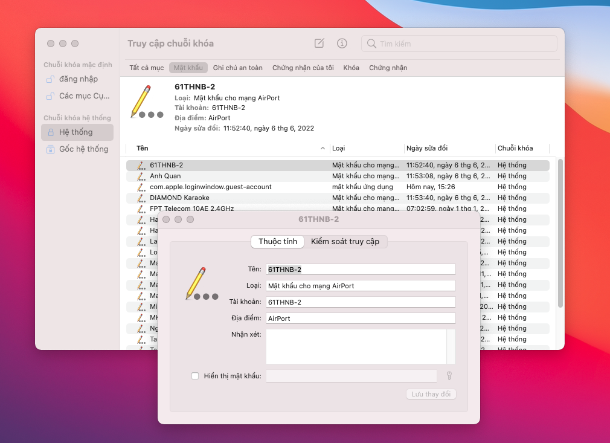Switch to the Khóa tab
The image size is (610, 443).
coord(352,68)
